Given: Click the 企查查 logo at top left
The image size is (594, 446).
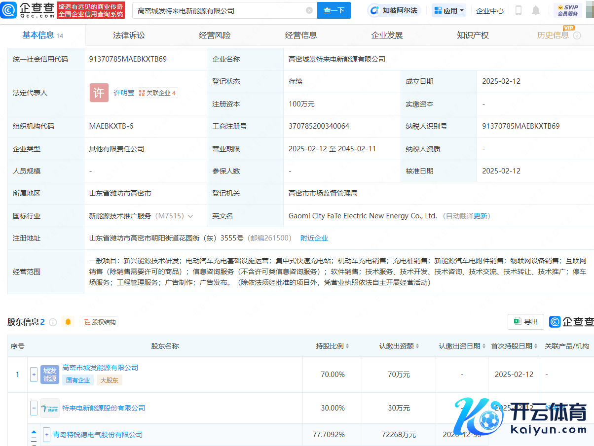Looking at the screenshot, I should (x=27, y=10).
